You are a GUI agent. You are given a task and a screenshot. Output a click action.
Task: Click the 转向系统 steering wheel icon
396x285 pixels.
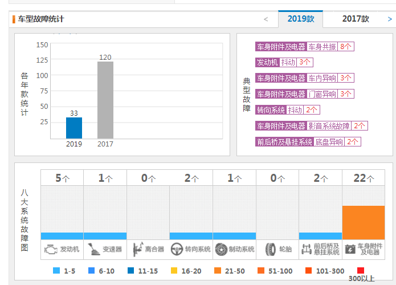point(177,250)
